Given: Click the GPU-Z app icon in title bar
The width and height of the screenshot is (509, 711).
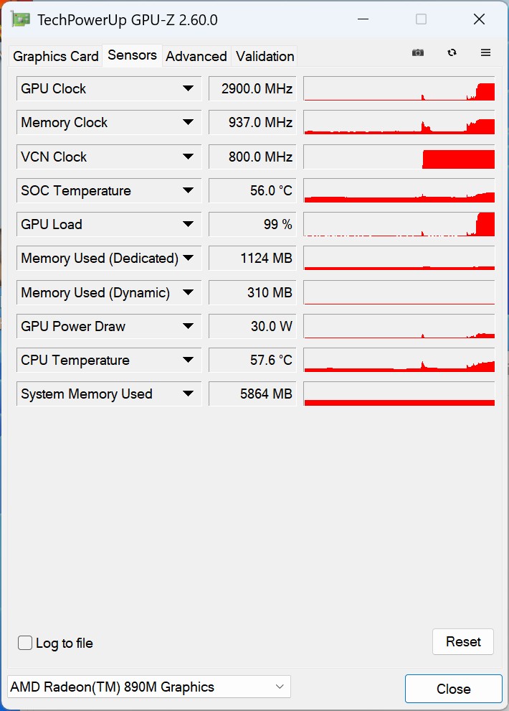Looking at the screenshot, I should click(x=20, y=19).
